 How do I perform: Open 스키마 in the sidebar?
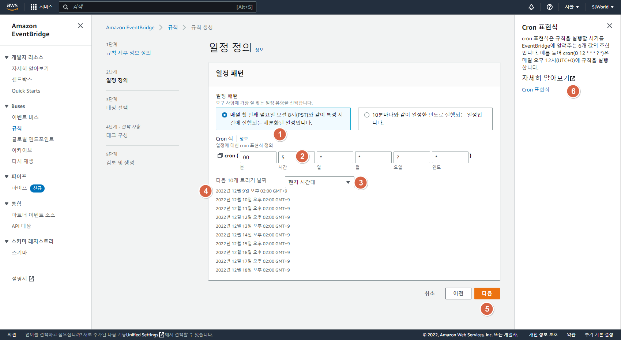[19, 253]
